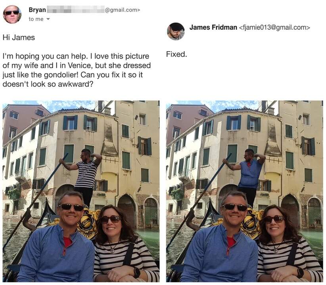
Task: Click the "Hi James" greeting line
Action: [x=19, y=38]
